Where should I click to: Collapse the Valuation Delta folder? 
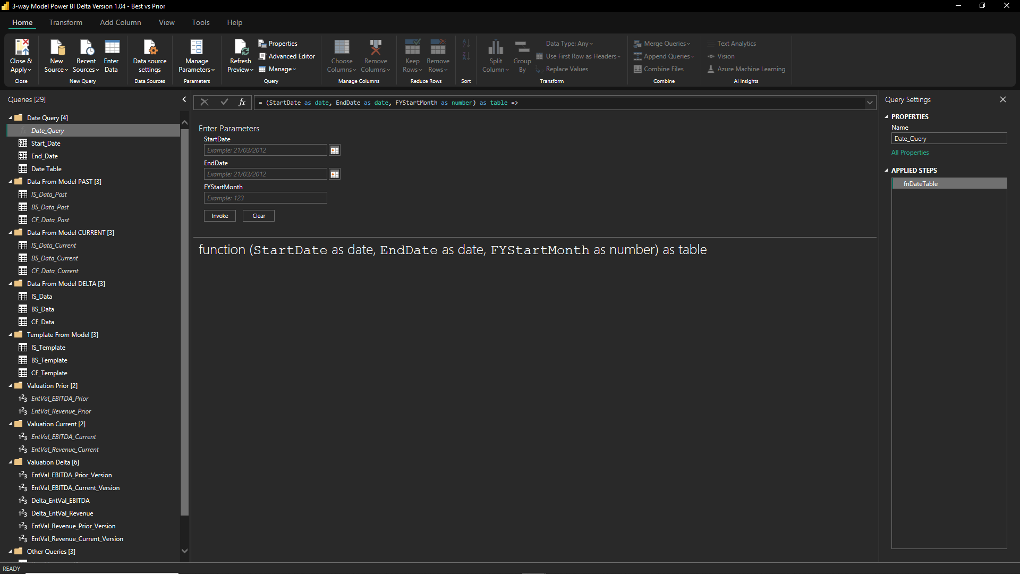(11, 462)
